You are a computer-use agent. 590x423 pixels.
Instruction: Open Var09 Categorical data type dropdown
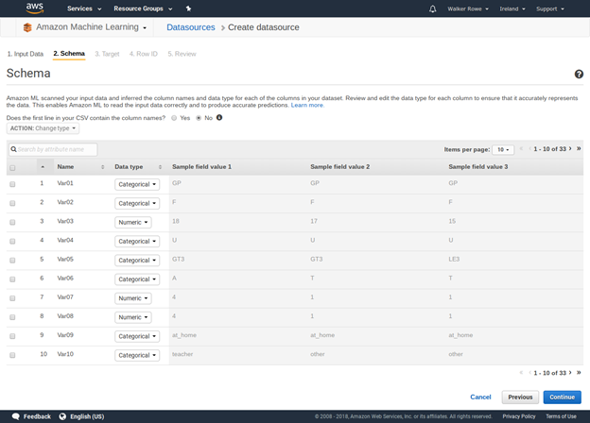[x=137, y=336]
